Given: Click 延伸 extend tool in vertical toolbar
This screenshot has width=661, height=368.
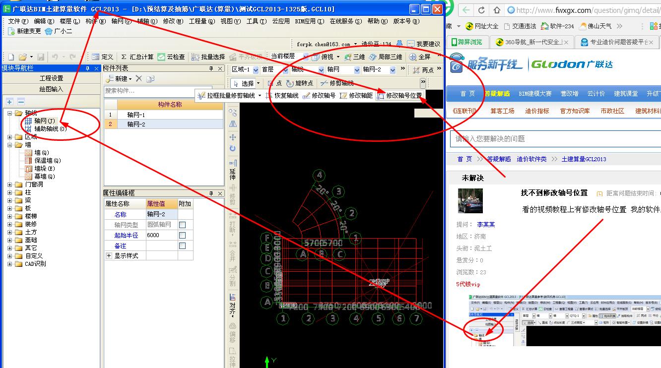Looking at the screenshot, I should [233, 170].
